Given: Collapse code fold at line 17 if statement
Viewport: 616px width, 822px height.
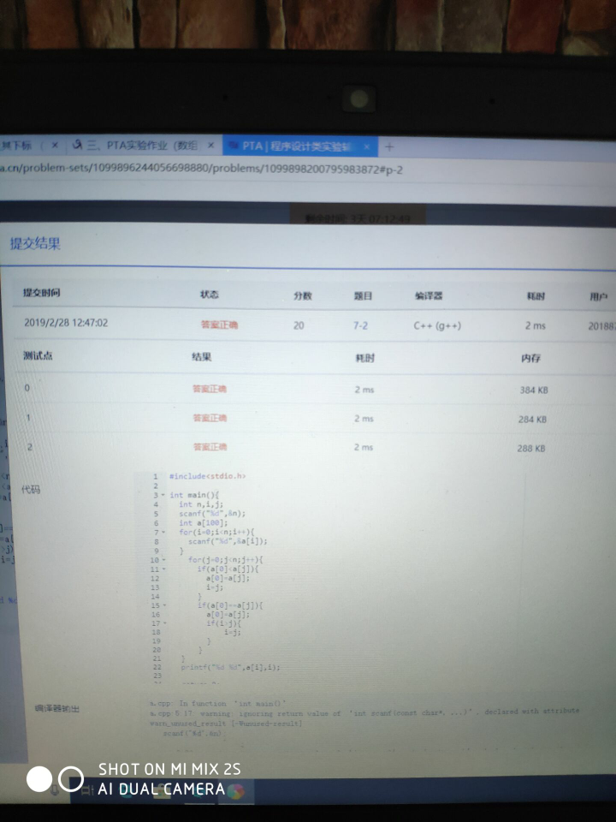Looking at the screenshot, I should pos(164,623).
